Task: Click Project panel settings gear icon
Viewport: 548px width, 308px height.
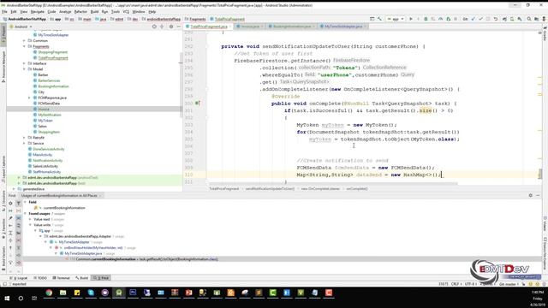Action: [x=171, y=27]
